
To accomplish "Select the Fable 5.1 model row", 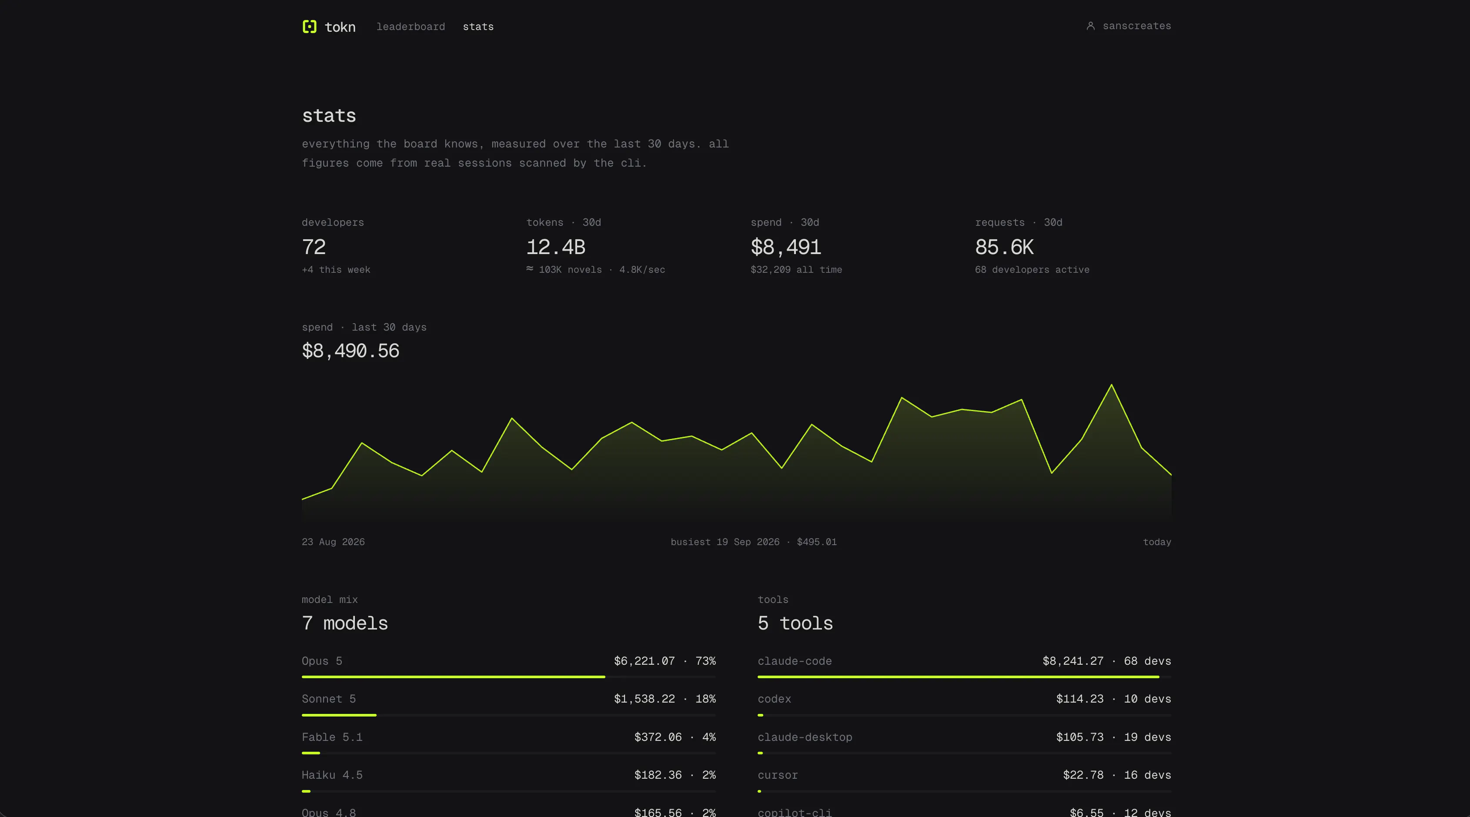I will [x=508, y=743].
